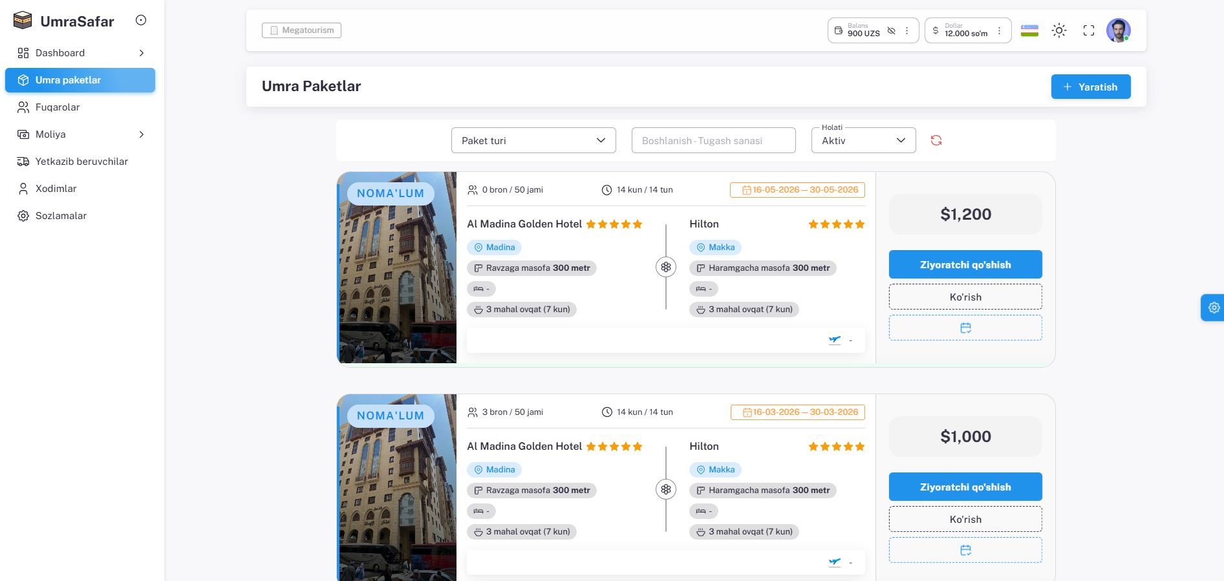1224x581 pixels.
Task: Go to Yetkazib beruvchilar
Action: pyautogui.click(x=80, y=162)
